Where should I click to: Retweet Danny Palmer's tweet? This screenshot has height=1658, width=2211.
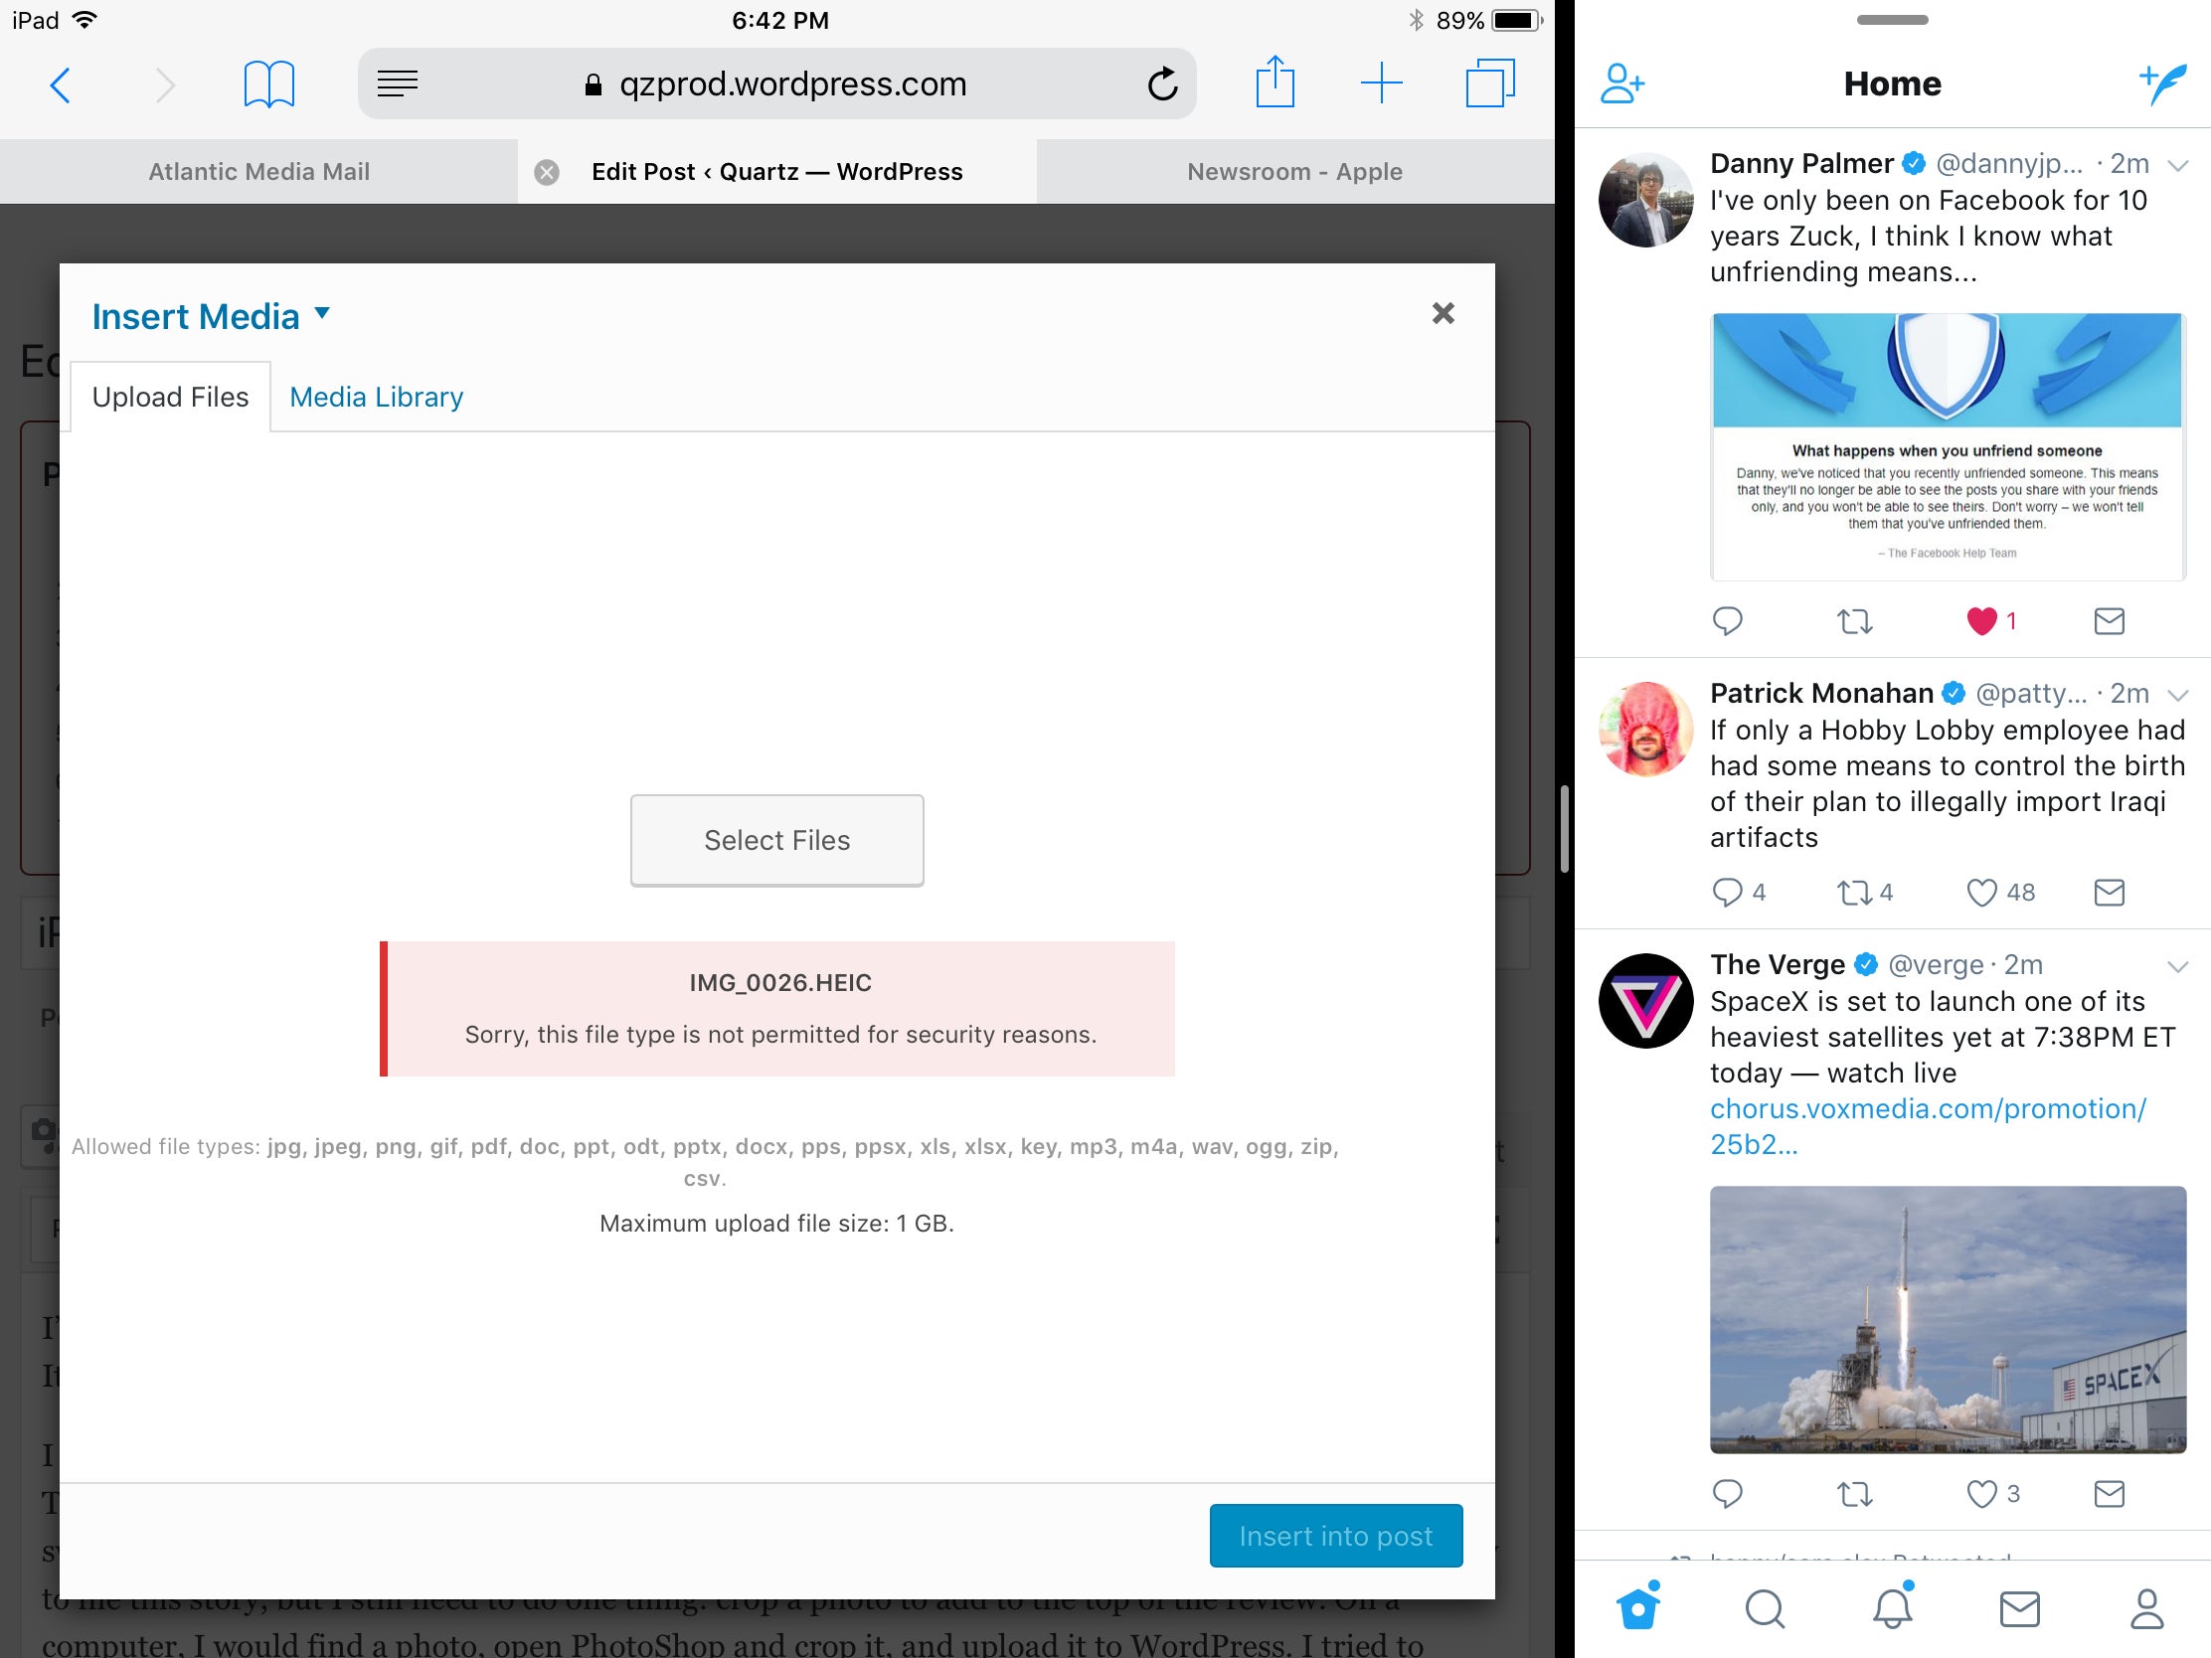(1854, 621)
